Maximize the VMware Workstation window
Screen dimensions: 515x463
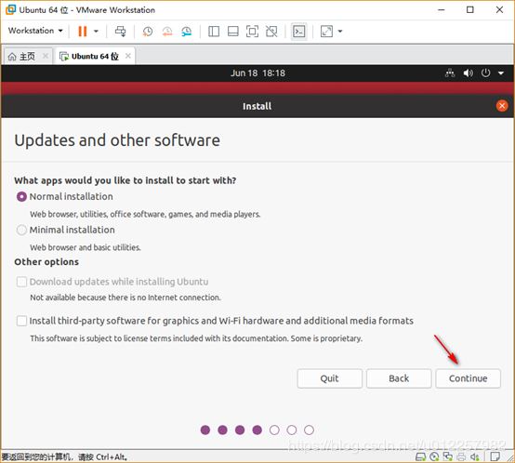click(x=470, y=9)
